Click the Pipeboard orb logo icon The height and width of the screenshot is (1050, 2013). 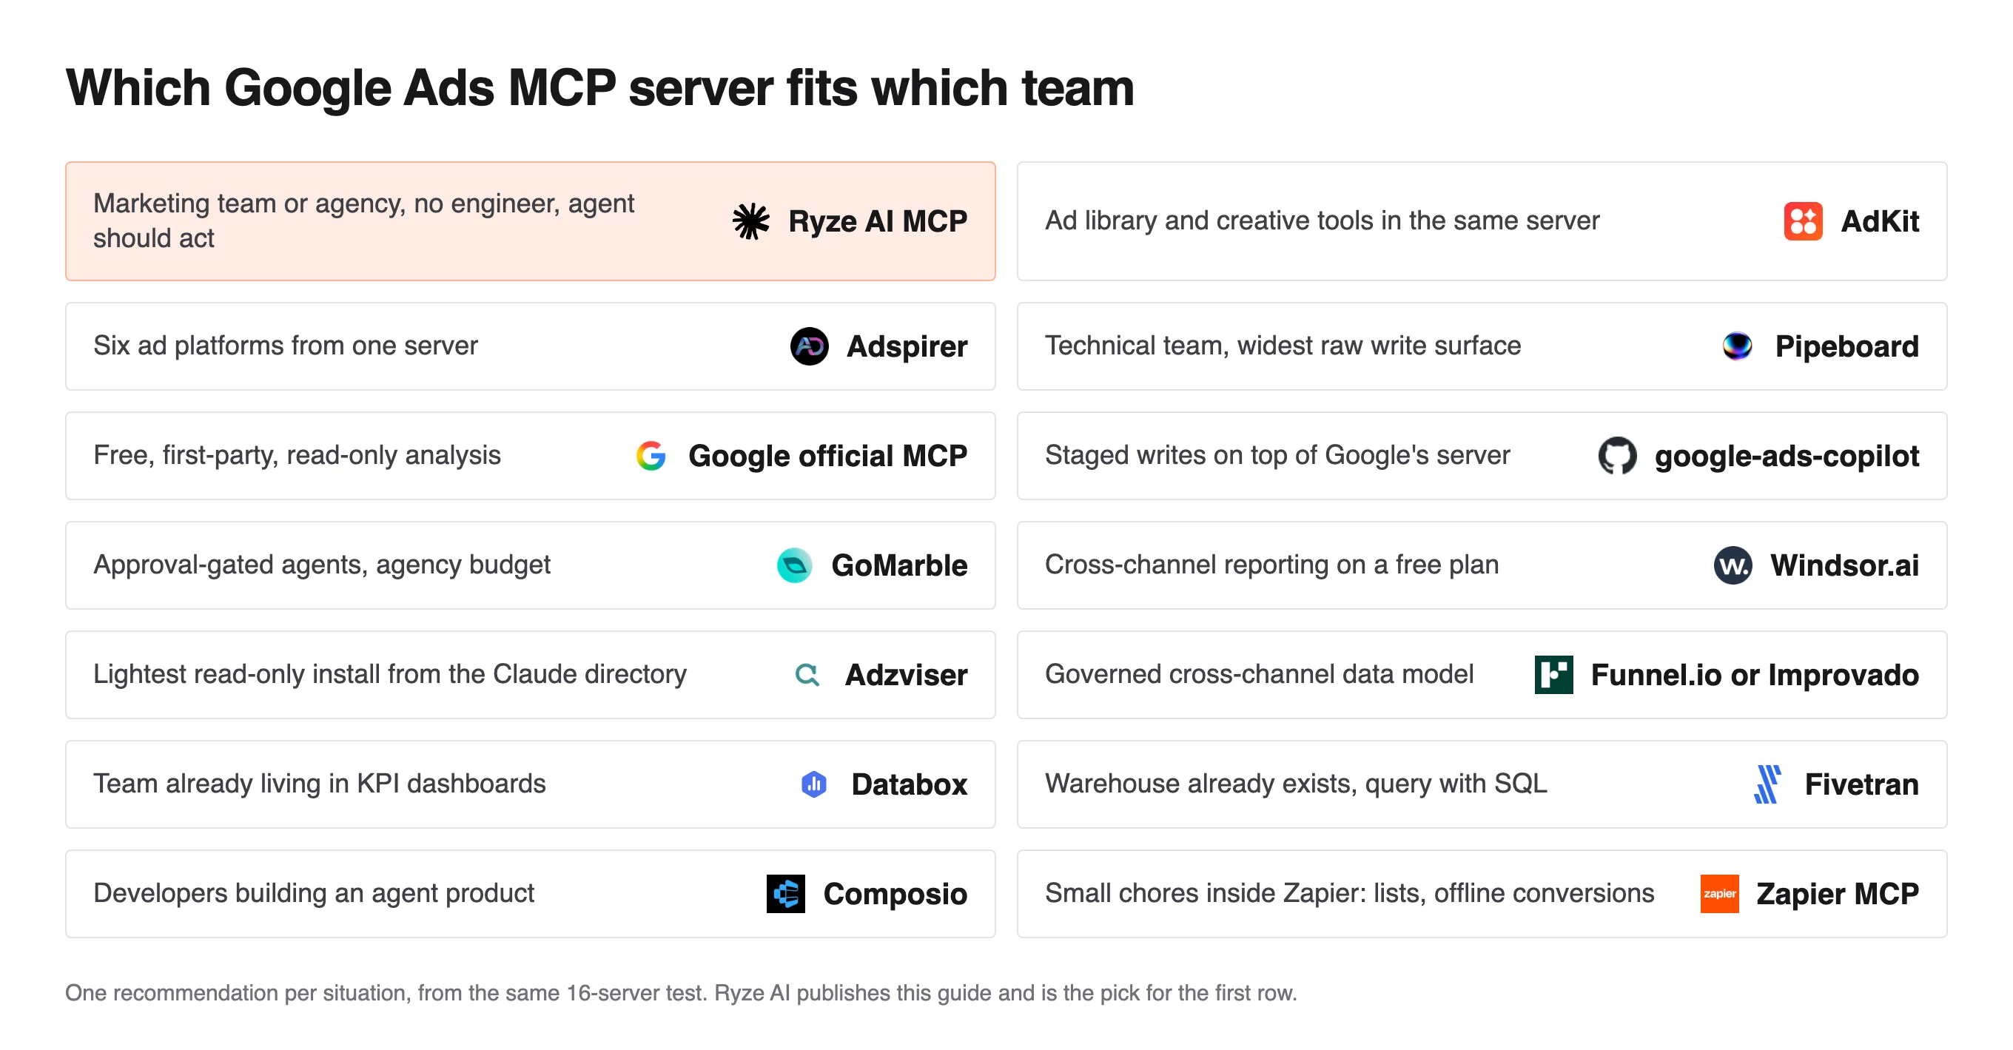[1737, 346]
